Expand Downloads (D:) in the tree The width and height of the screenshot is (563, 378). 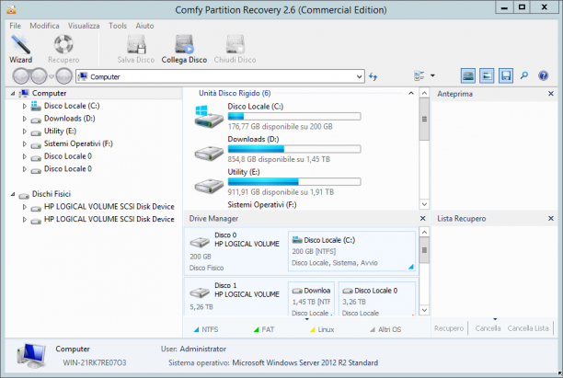[25, 119]
